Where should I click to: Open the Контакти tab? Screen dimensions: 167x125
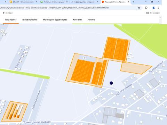click(x=78, y=20)
